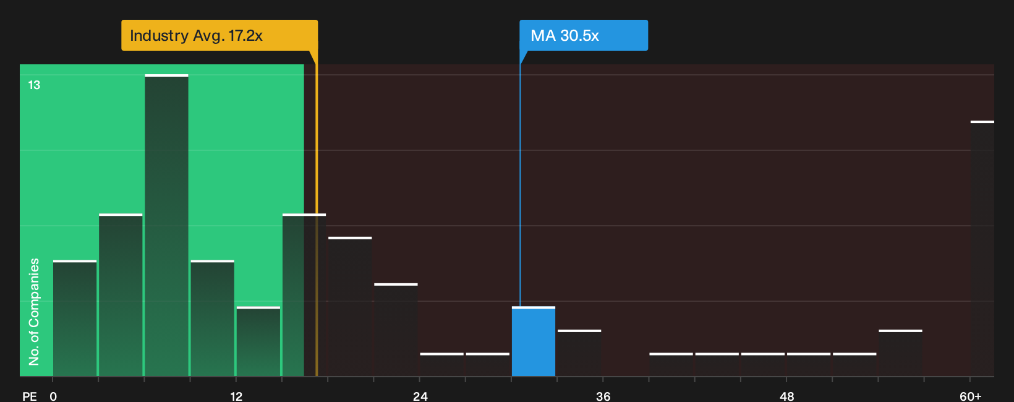Click the bar crossed by industry average line

pos(304,295)
